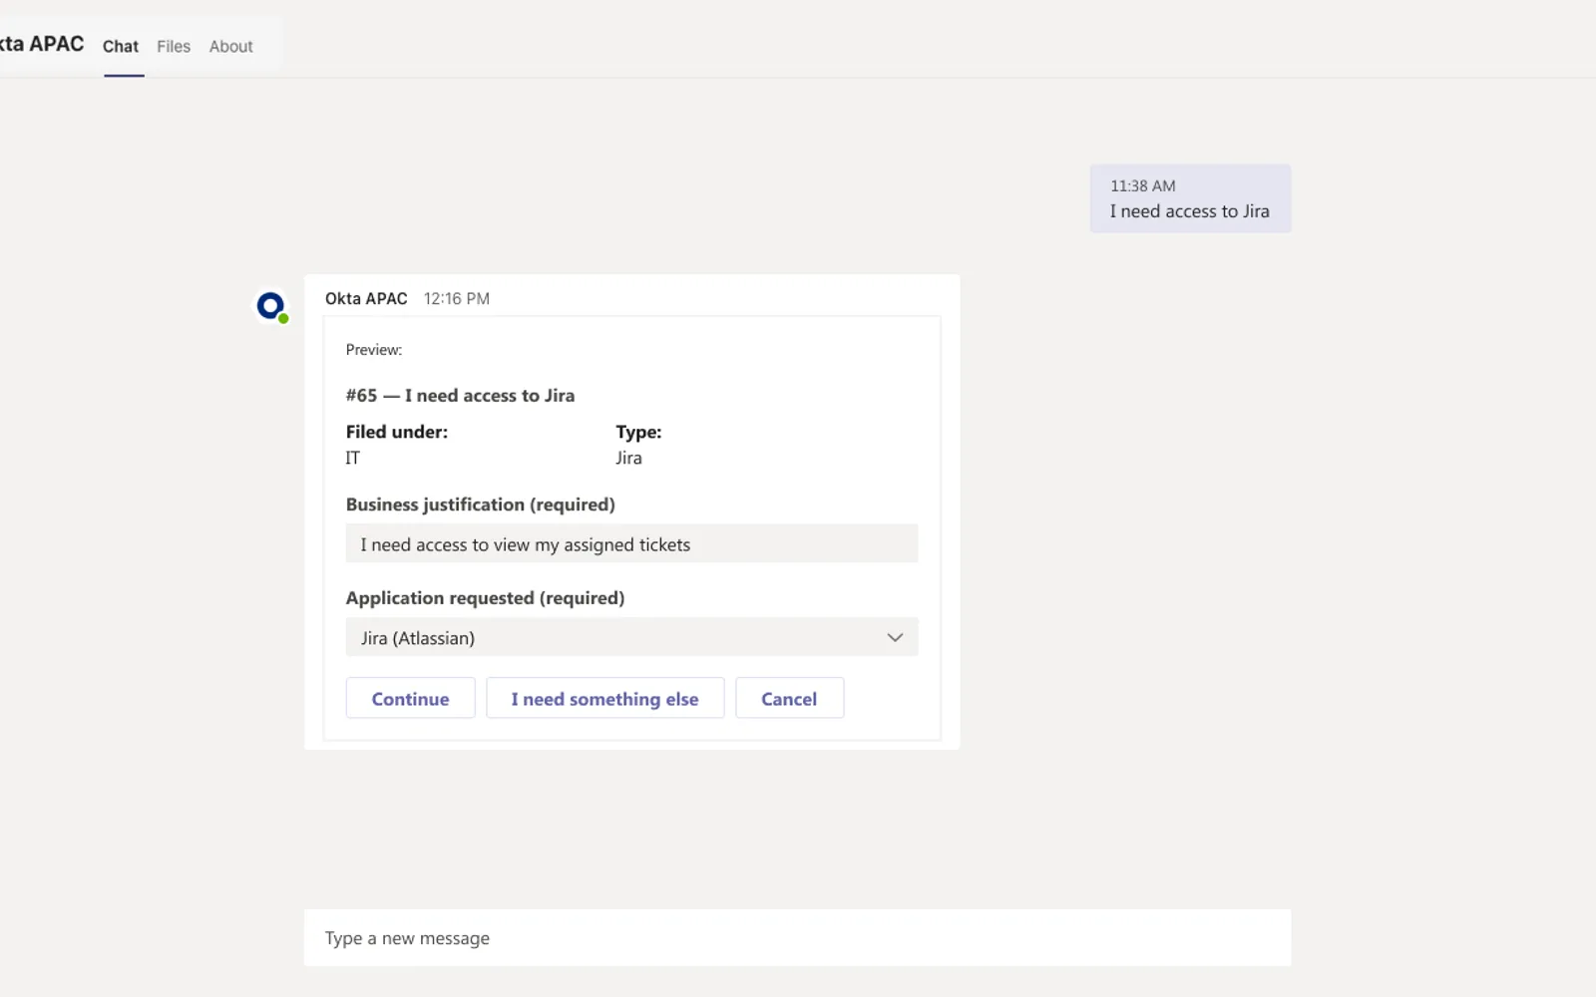Click the 'Business justification (required)' label

click(480, 504)
